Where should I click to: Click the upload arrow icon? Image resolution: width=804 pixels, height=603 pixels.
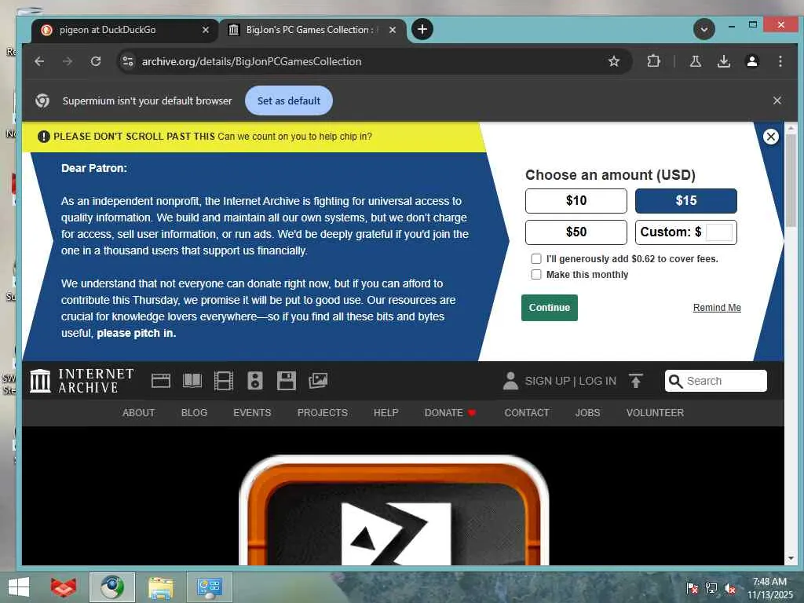[635, 381]
